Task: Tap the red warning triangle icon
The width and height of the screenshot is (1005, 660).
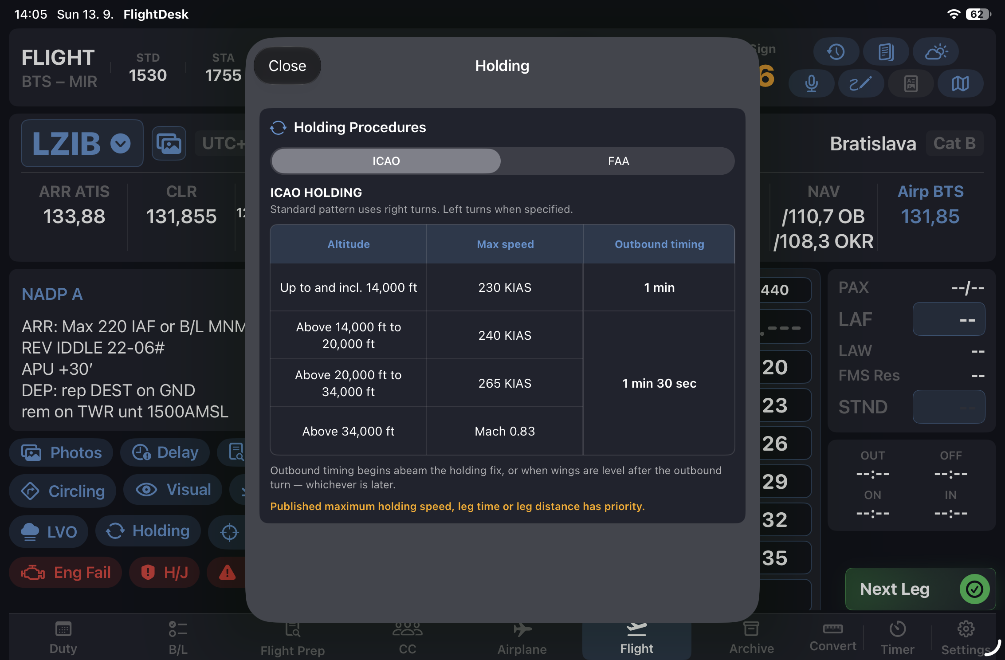Action: pyautogui.click(x=227, y=573)
